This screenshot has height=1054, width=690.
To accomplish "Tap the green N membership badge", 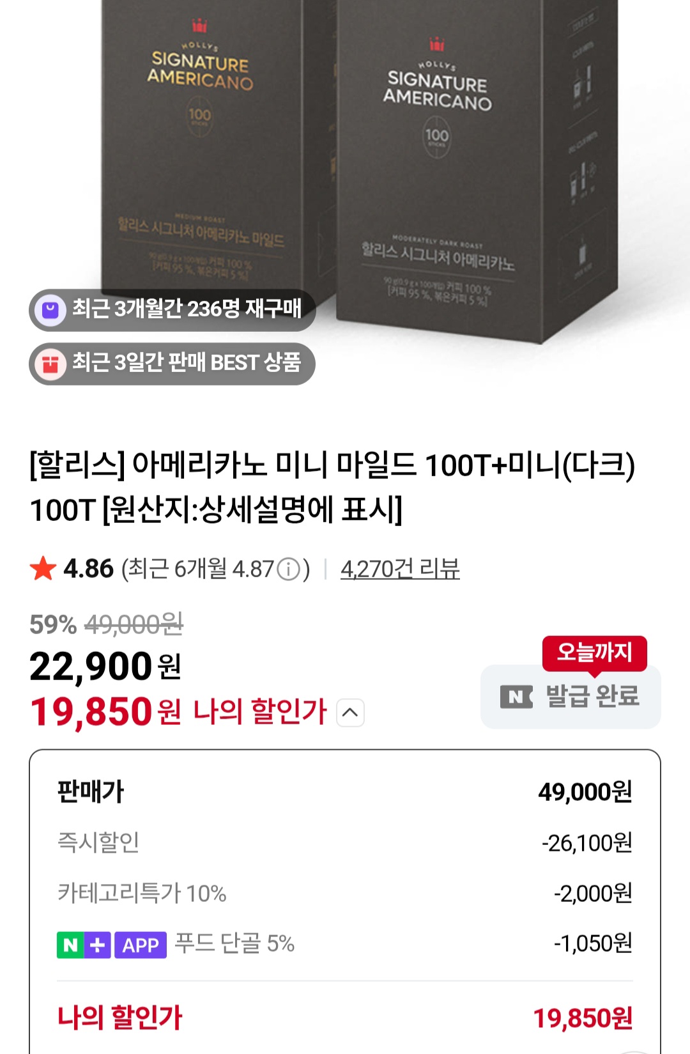I will tap(70, 945).
